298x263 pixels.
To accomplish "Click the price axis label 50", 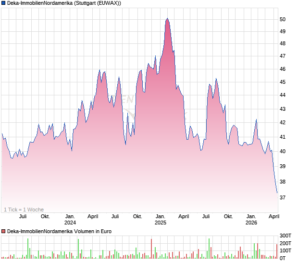I will [x=283, y=19].
